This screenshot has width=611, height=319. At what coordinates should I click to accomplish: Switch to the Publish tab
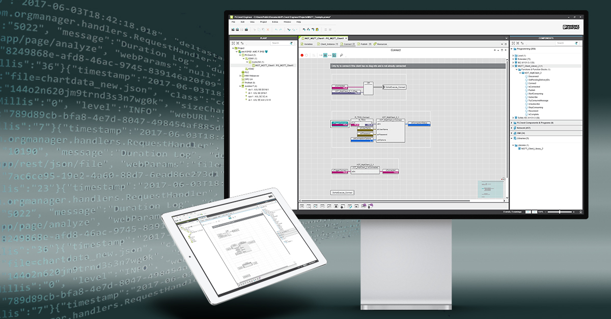pyautogui.click(x=365, y=44)
